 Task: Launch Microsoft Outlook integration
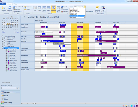point(97,9)
